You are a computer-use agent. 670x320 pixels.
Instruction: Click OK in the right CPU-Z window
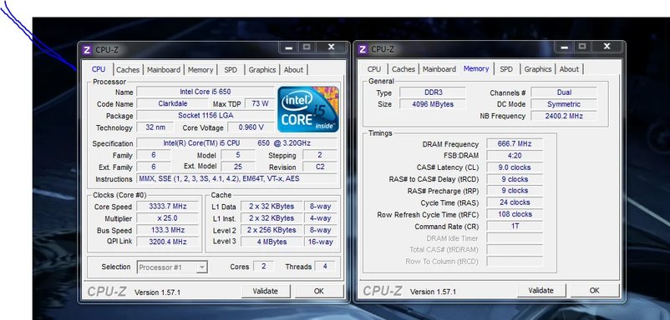[x=594, y=291]
